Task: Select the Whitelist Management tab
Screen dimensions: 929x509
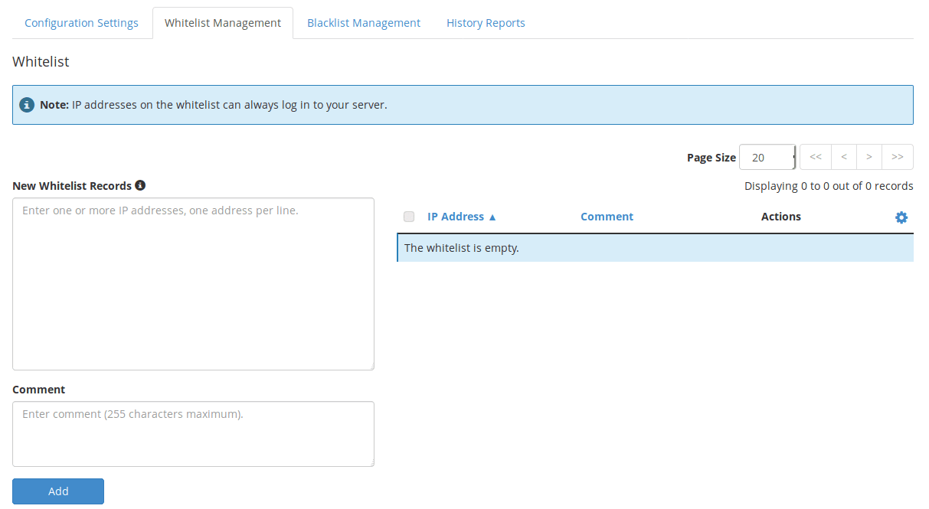Action: (223, 23)
